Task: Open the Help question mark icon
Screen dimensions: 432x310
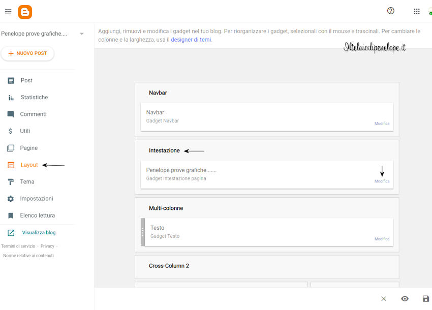Action: click(x=391, y=11)
